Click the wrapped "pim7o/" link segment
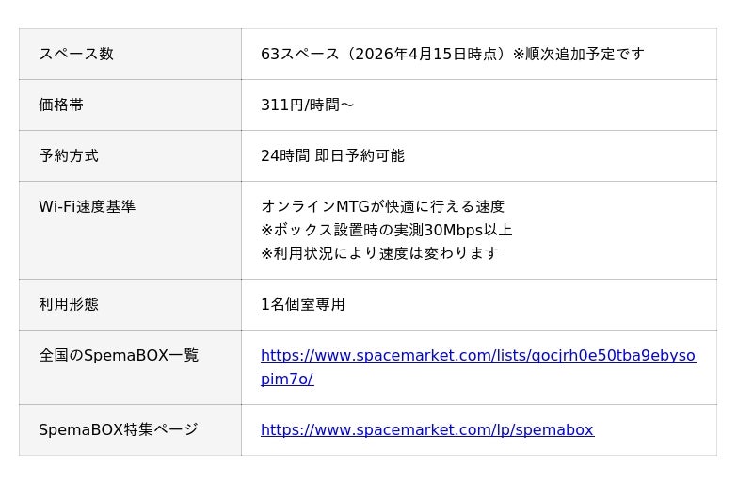This screenshot has width=753, height=484. coord(286,379)
